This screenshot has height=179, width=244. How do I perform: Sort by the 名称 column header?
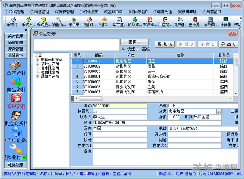tap(180, 55)
